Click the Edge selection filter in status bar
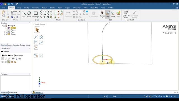The height and width of the screenshot is (101, 179). pos(115,97)
